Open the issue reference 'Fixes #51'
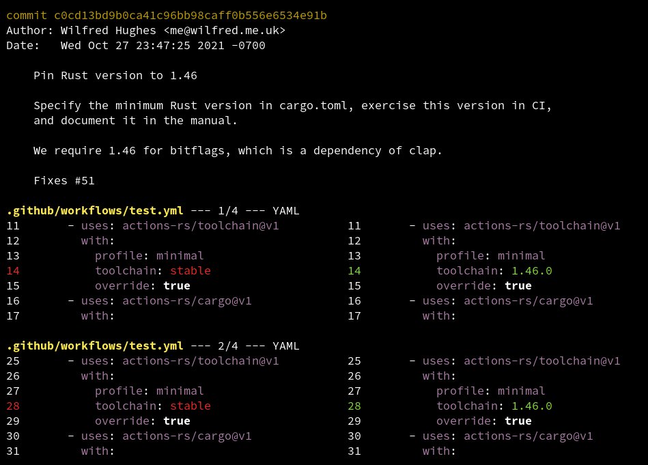The width and height of the screenshot is (648, 465). tap(64, 181)
